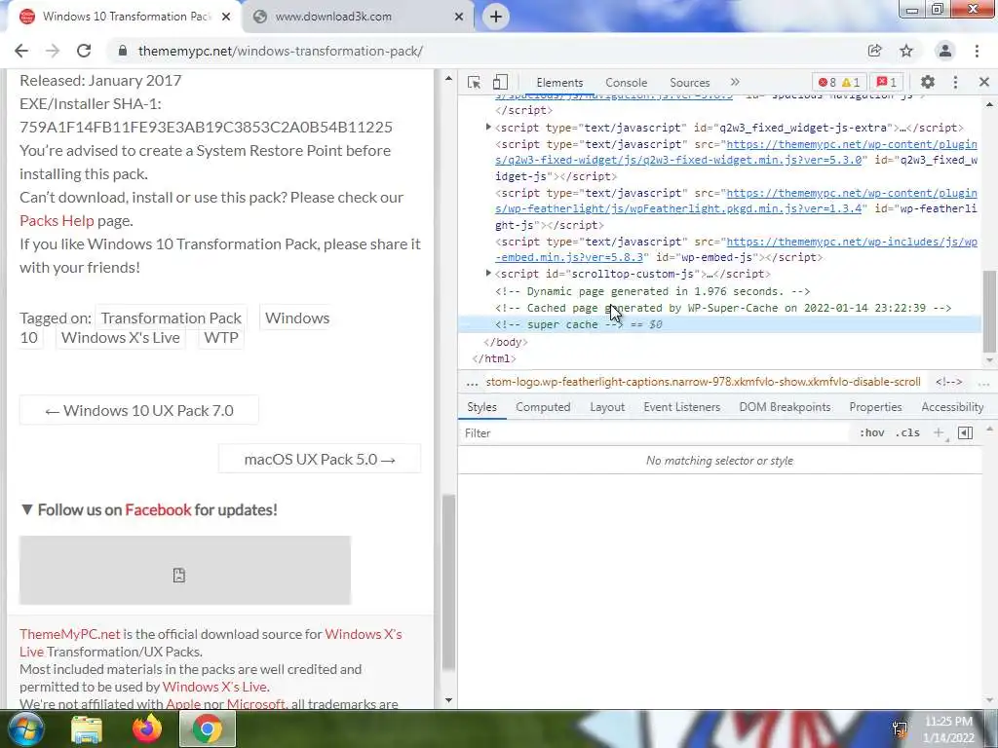Close the Windows 10 Transformation Pack tab
Screen dimensions: 998x748
[x=226, y=17]
